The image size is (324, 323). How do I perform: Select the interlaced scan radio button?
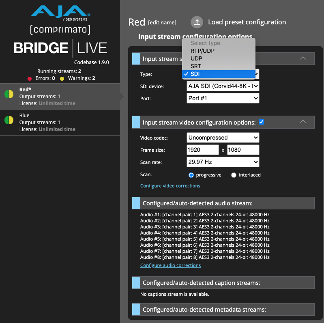tap(234, 175)
